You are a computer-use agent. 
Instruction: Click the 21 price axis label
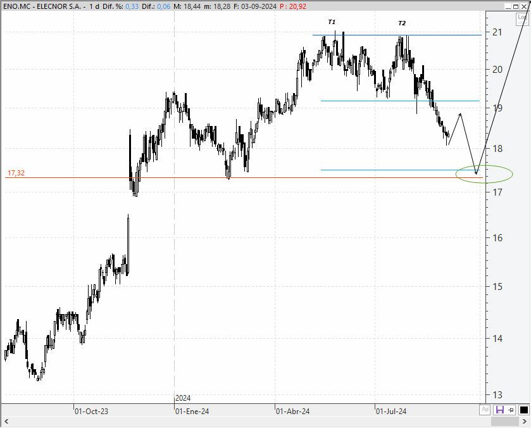pos(497,32)
